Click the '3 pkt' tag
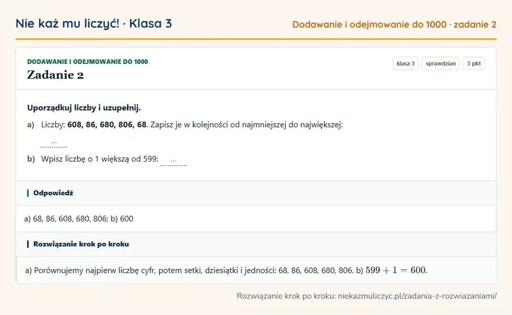 coord(474,63)
